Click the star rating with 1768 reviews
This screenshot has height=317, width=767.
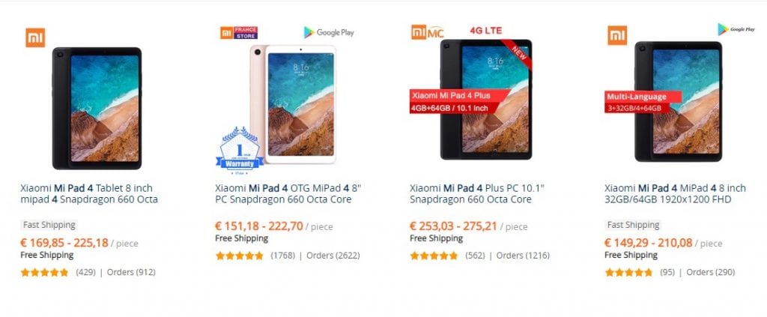(x=239, y=256)
